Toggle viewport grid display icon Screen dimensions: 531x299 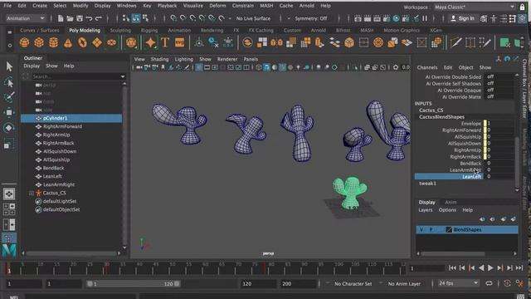199,67
